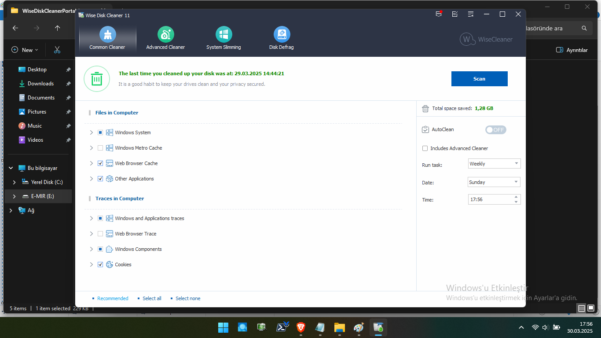Screen dimensions: 601x338
Task: Expand the Other Applications category
Action: (x=91, y=179)
